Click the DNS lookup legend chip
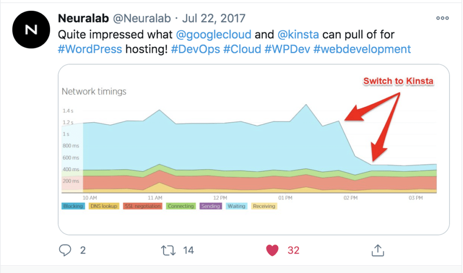Screen dimensions: 463x273 [104, 206]
